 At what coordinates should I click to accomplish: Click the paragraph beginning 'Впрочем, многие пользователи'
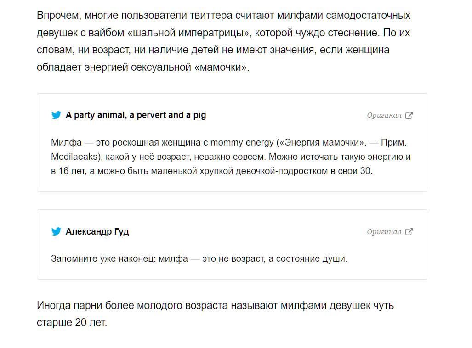(x=223, y=41)
